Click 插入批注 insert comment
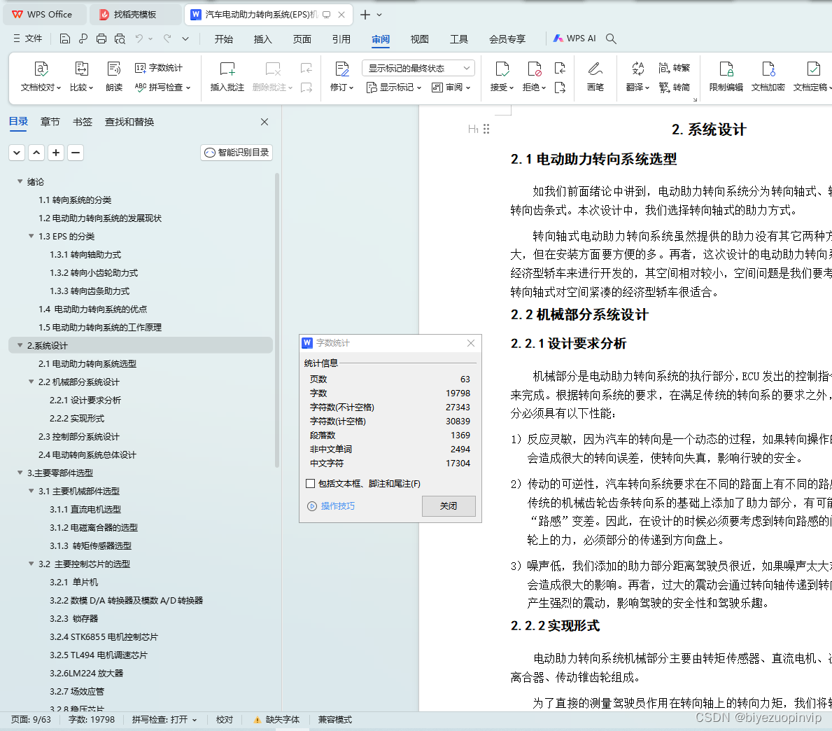The height and width of the screenshot is (731, 832). pos(227,76)
